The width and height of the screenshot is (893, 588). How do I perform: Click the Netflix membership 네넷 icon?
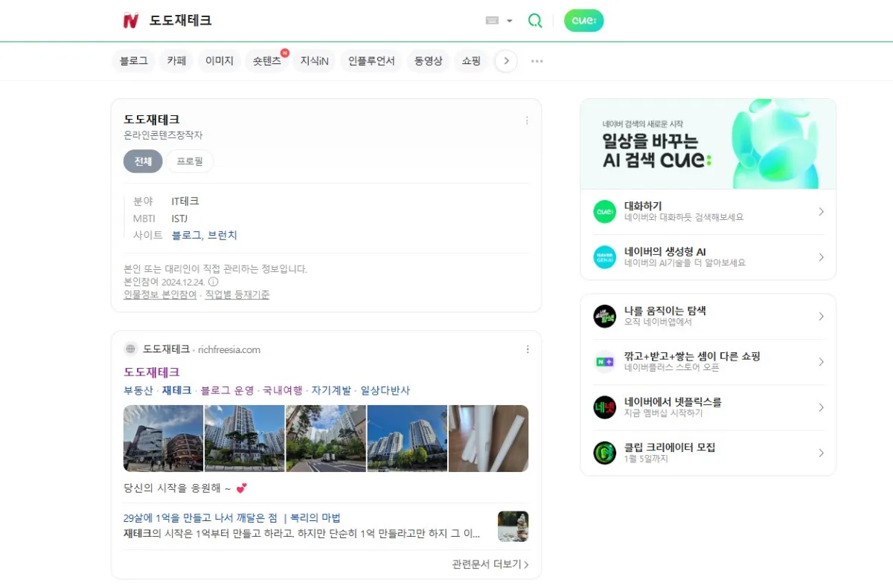(x=604, y=408)
